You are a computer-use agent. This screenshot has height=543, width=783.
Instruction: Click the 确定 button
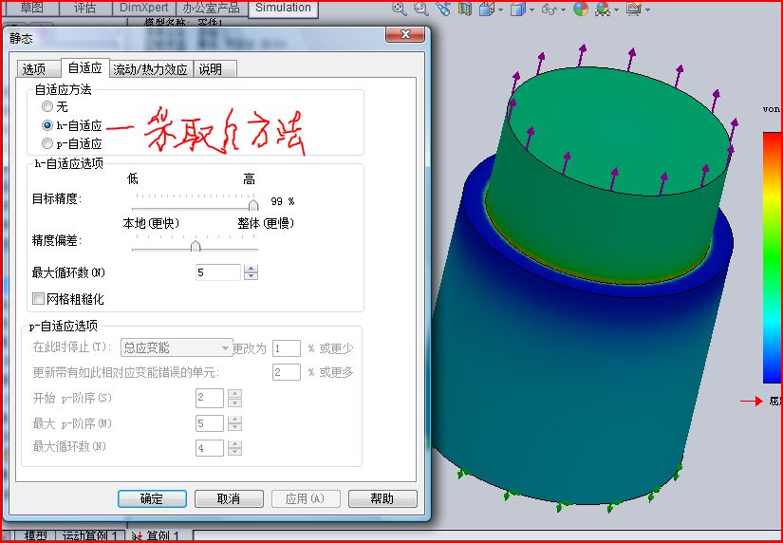point(152,498)
